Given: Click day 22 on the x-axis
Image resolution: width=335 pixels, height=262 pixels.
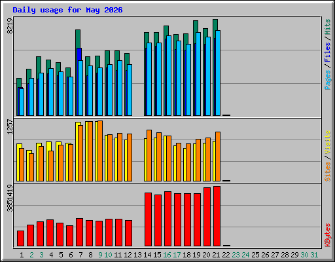Looking at the screenshot, I should [226, 255].
